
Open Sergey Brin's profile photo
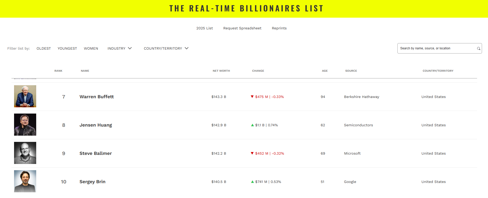[25, 181]
